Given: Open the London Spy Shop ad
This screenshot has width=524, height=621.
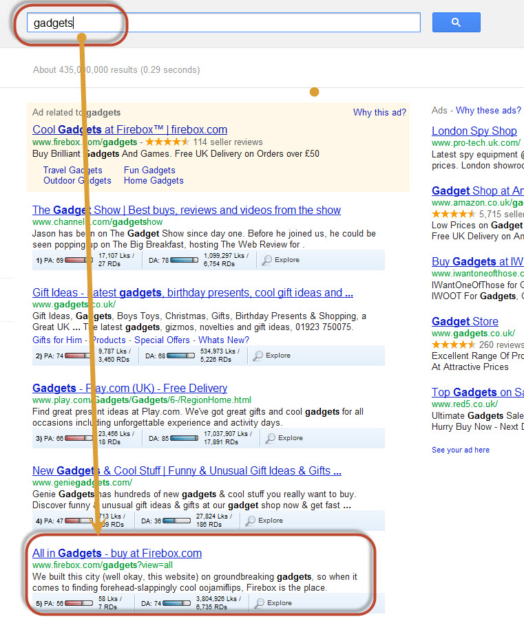Looking at the screenshot, I should (474, 131).
